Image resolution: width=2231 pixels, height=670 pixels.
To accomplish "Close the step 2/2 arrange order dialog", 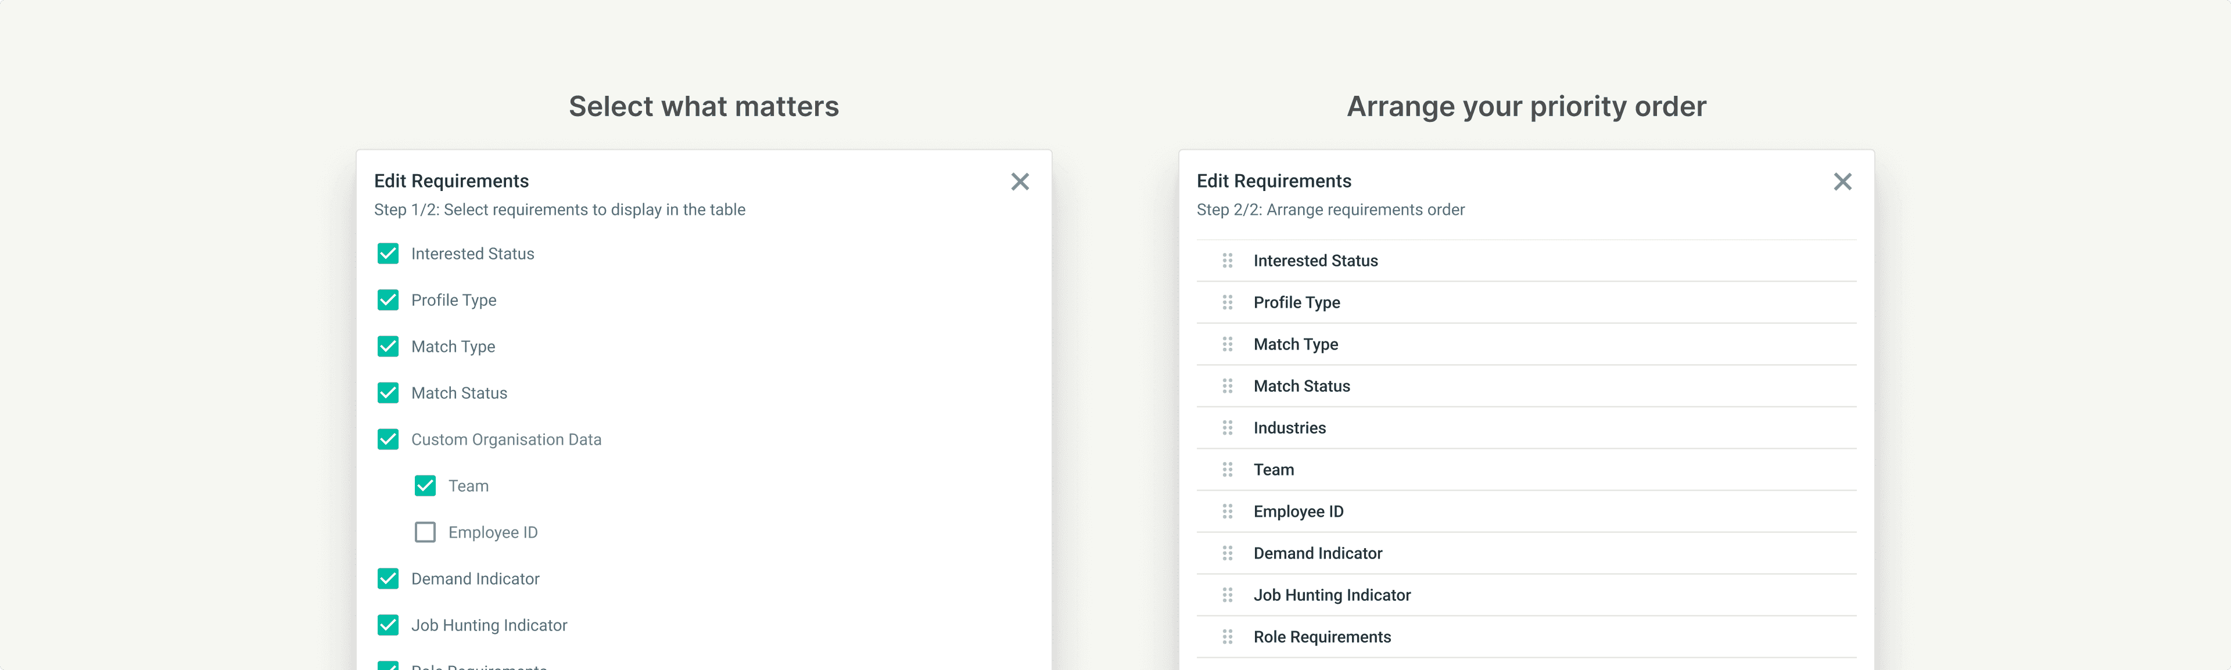I will [x=1842, y=182].
